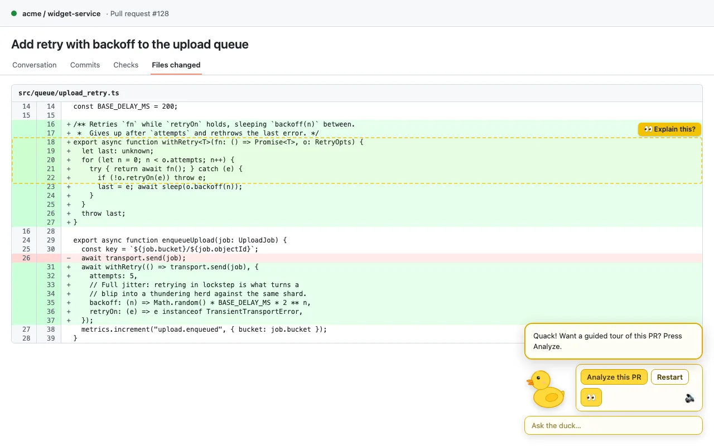Click the line 'await withRetry(() => transport.send(job), {'
This screenshot has width=714, height=446.
356,267
